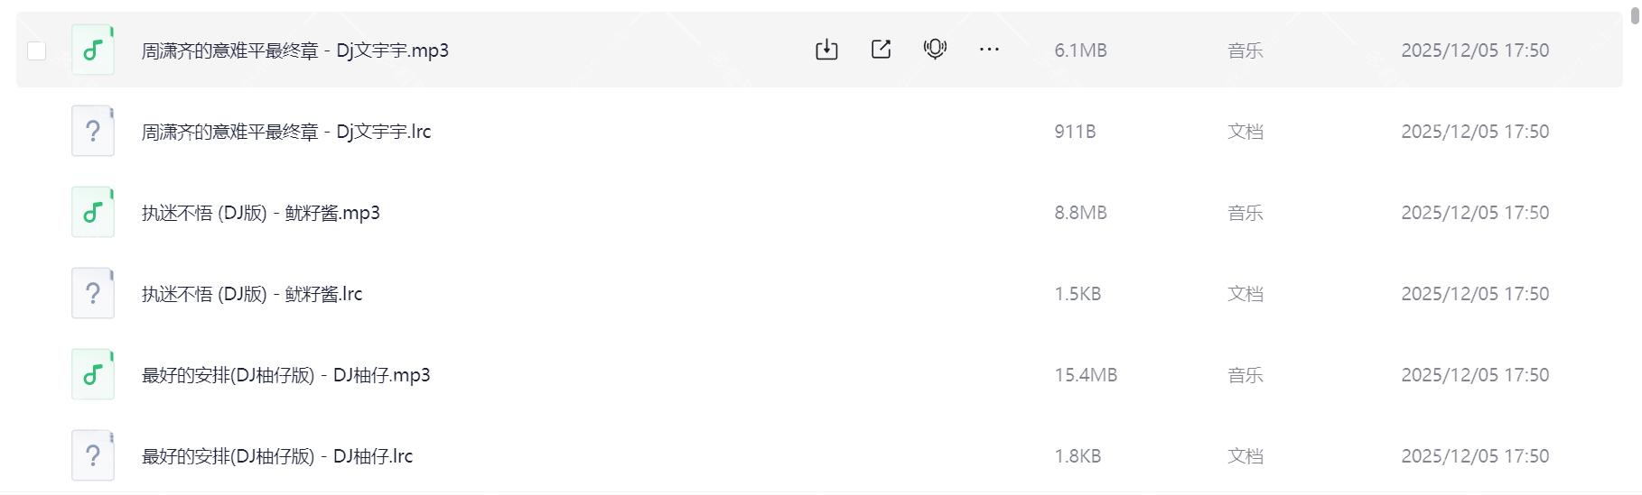
Task: Click music icon of 最好的安排 mp3
Action: tap(93, 375)
